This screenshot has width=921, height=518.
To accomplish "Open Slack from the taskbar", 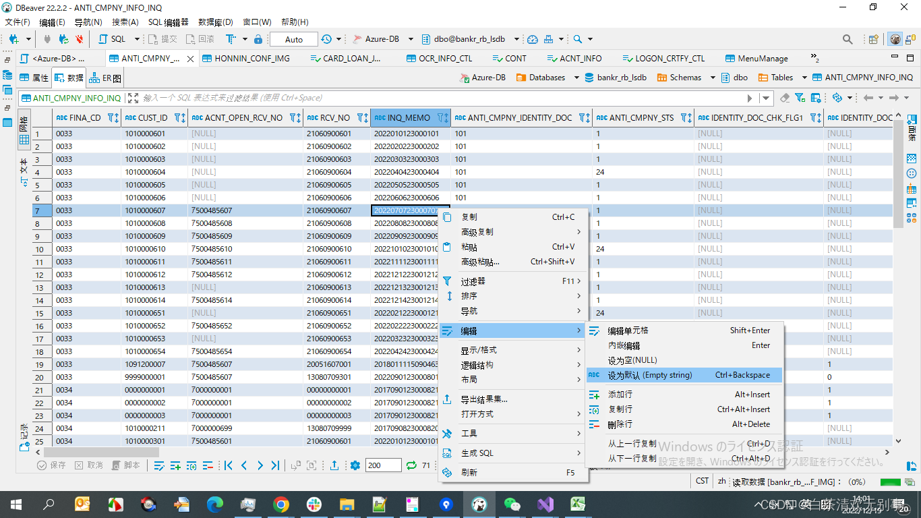I will click(x=314, y=504).
